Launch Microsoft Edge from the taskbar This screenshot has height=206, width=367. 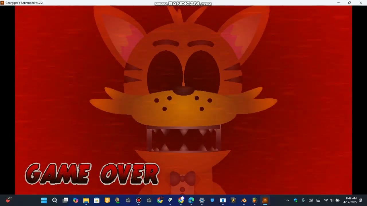tap(191, 200)
